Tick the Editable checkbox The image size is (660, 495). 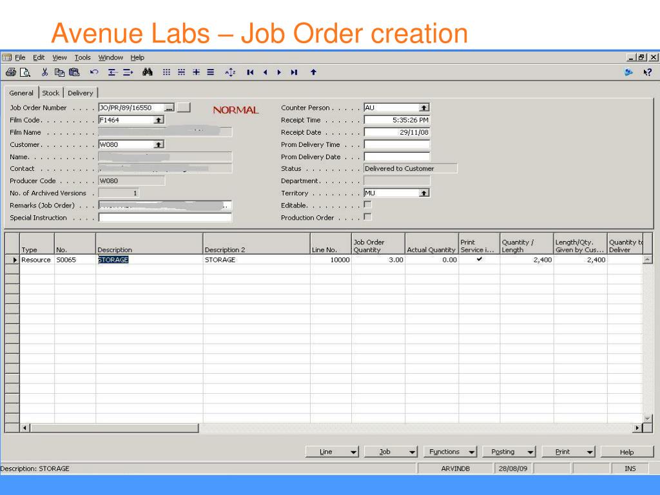coord(368,204)
